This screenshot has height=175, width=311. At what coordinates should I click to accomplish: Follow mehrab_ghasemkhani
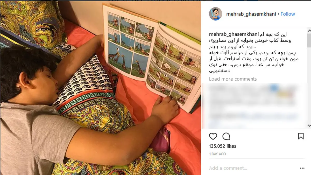pyautogui.click(x=288, y=14)
